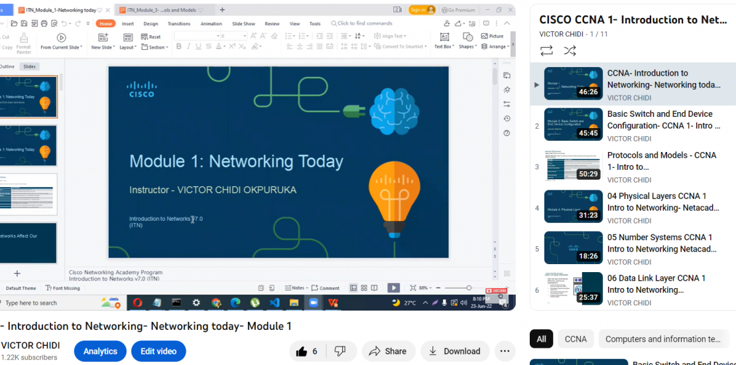
Task: Click the dislike thumbs-down button
Action: click(340, 351)
